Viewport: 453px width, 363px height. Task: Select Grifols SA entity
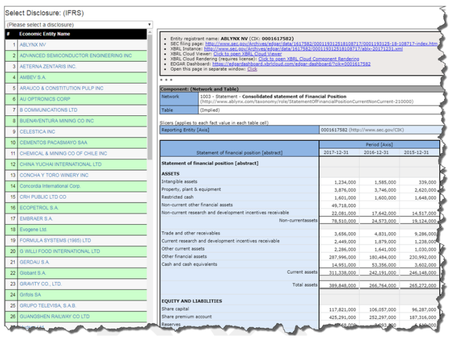click(30, 295)
